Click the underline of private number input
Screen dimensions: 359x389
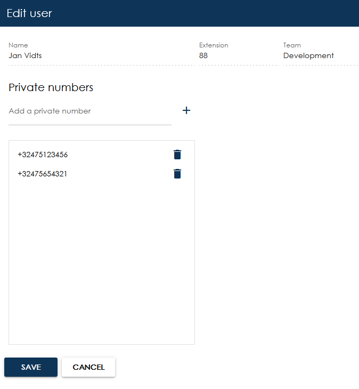click(89, 125)
